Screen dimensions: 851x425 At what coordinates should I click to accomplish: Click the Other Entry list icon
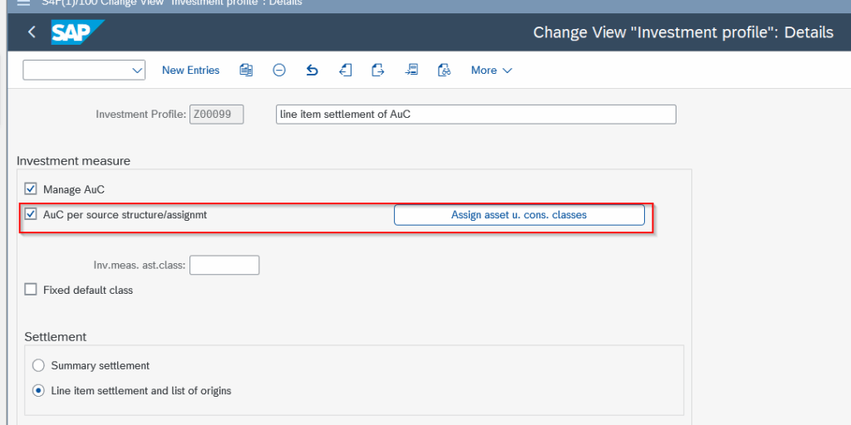[x=411, y=71]
